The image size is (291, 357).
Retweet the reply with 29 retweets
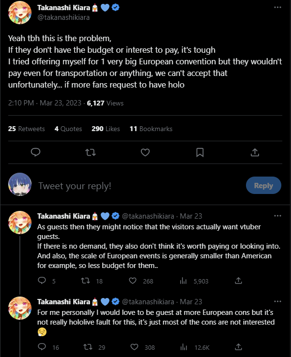pos(88,347)
